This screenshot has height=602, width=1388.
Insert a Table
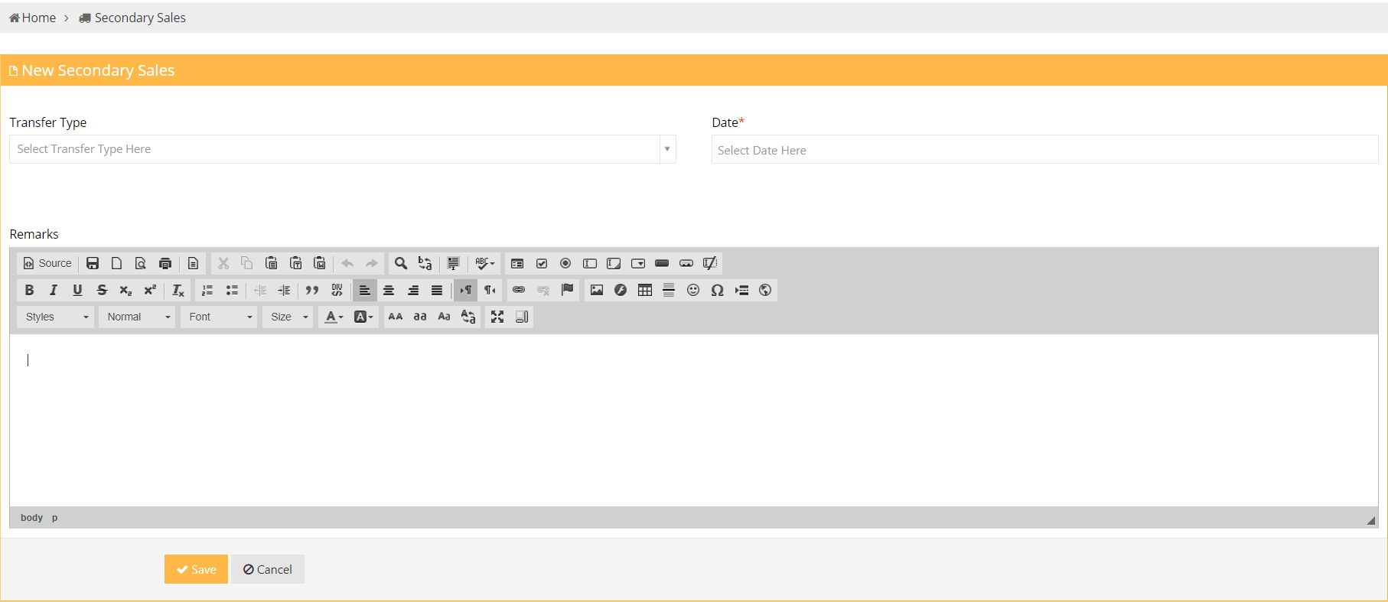pyautogui.click(x=645, y=290)
